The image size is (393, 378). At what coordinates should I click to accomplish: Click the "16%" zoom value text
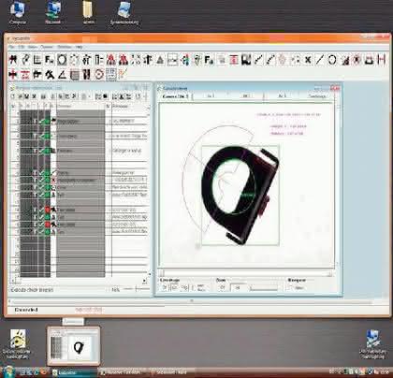point(115,290)
